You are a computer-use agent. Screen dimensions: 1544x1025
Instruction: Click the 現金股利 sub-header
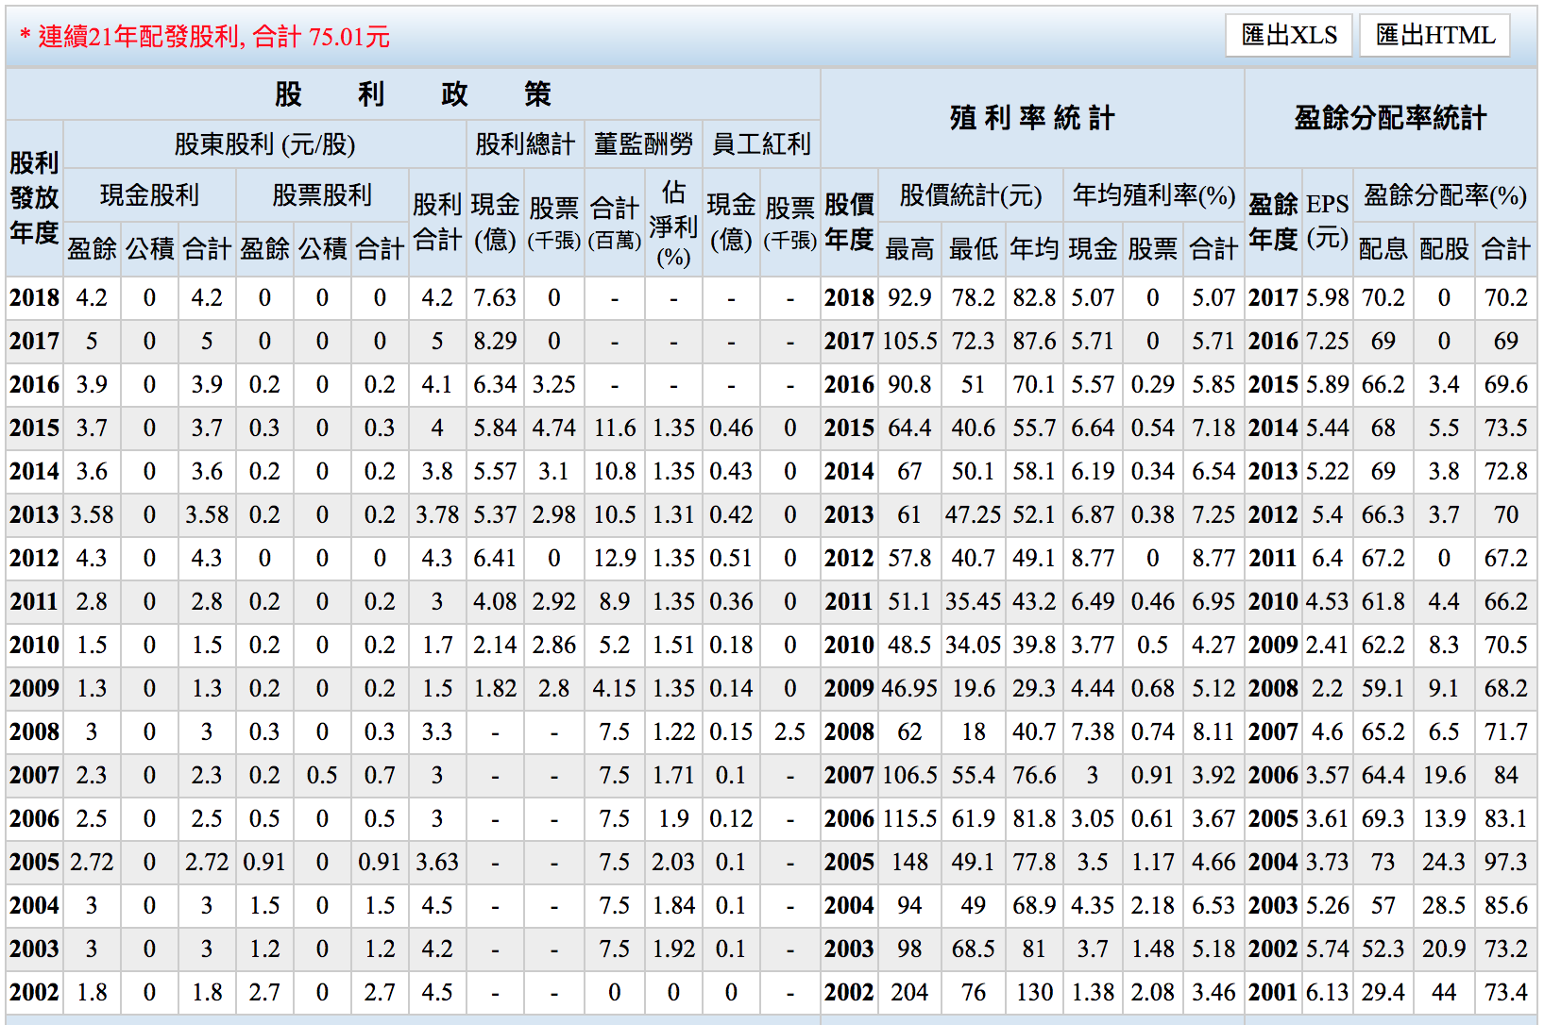149,195
